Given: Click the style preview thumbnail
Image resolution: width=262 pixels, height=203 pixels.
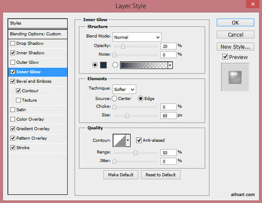Looking at the screenshot, I should pos(235,77).
